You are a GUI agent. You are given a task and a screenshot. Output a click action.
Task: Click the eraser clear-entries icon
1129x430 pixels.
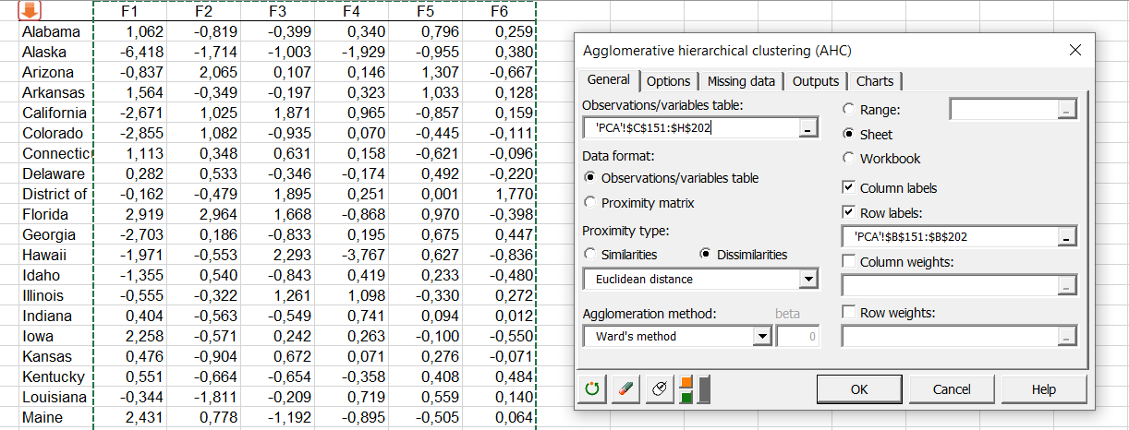[x=626, y=389]
